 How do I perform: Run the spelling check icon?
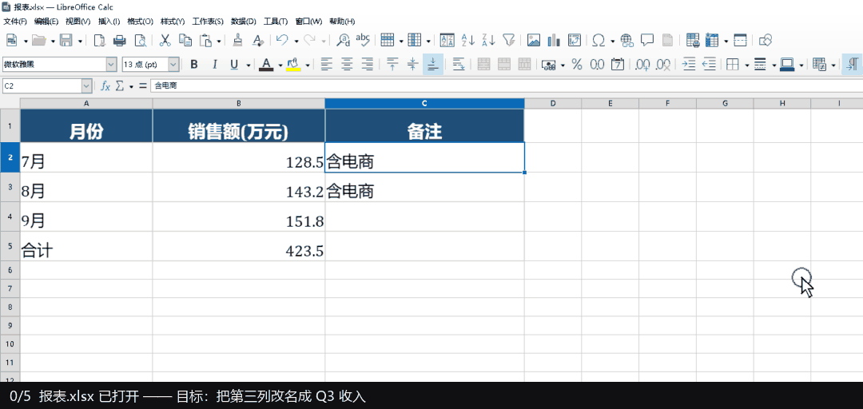(x=363, y=40)
